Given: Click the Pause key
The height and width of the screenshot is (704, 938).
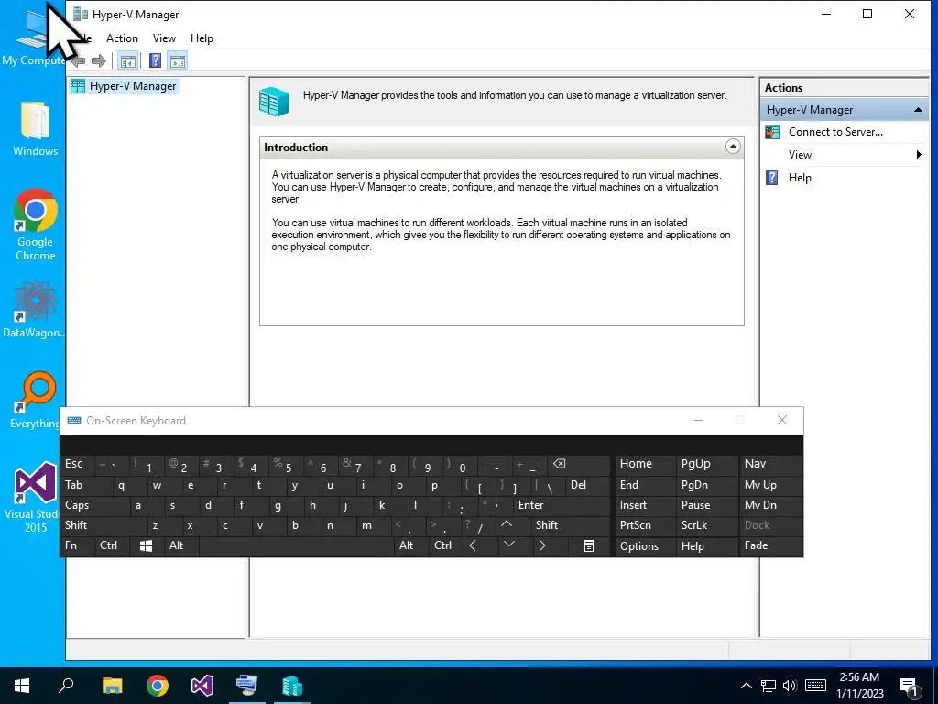Looking at the screenshot, I should pos(706,505).
